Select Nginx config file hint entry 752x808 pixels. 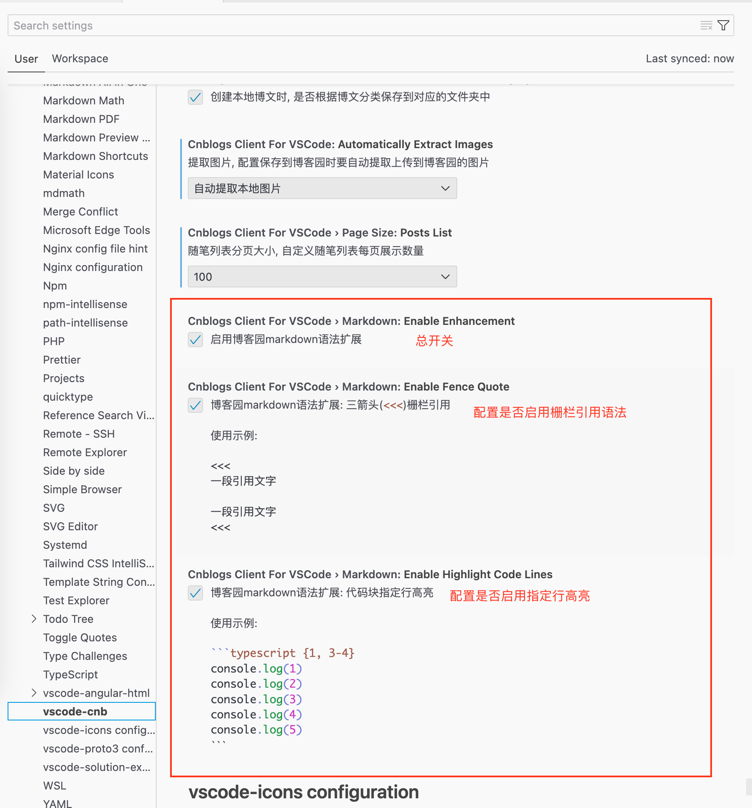click(95, 249)
